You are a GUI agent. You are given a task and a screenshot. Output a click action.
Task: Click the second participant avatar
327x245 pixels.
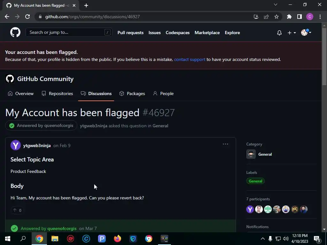point(259,209)
